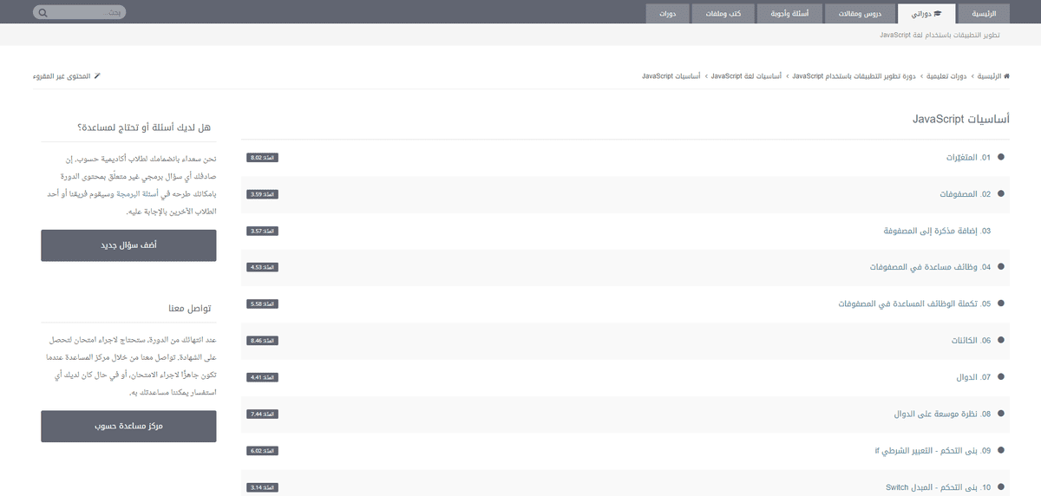The image size is (1041, 496).
Task: Open lesson 08. نظرة موسعة على الدوال
Action: pyautogui.click(x=942, y=414)
